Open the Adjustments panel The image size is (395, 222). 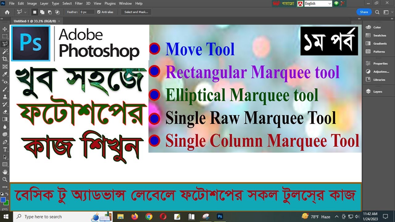[x=377, y=71]
